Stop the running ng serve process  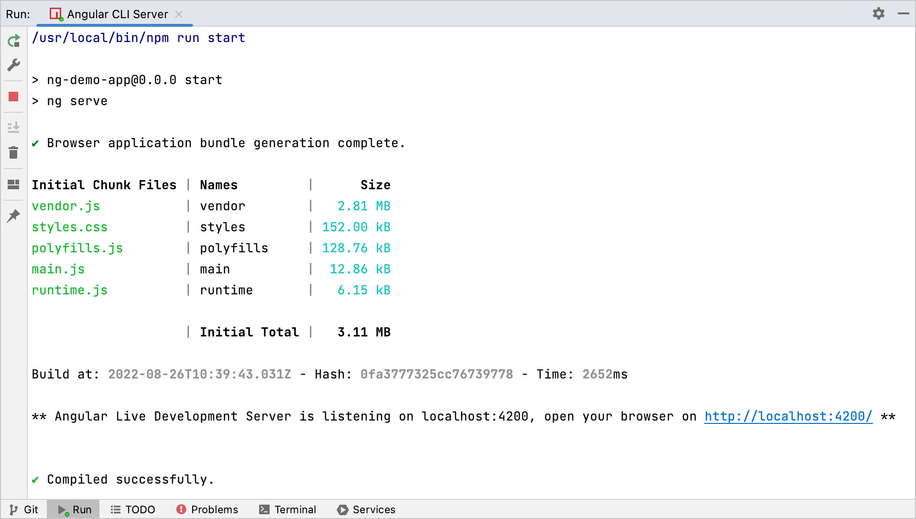coord(14,97)
